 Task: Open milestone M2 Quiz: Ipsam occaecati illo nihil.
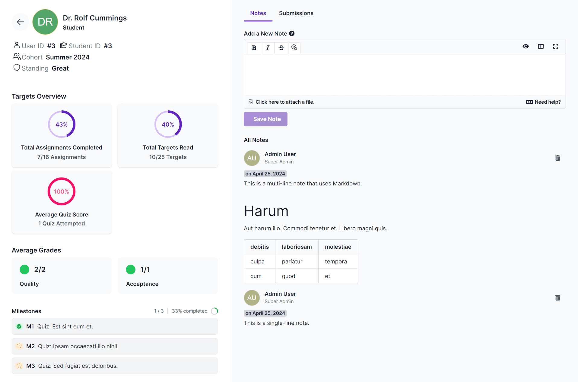(115, 346)
